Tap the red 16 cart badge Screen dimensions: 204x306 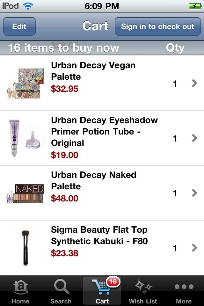(113, 282)
